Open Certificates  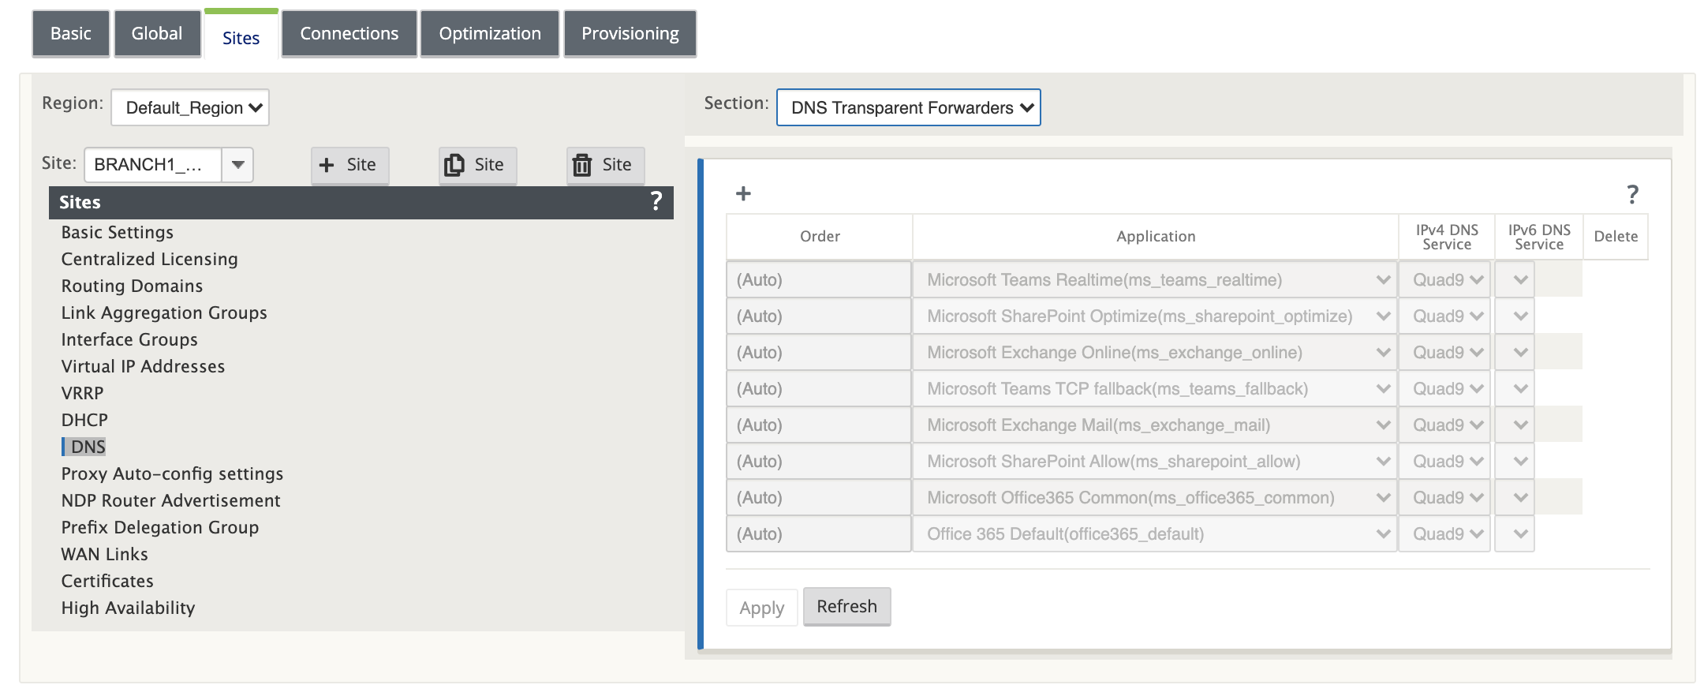pos(107,581)
